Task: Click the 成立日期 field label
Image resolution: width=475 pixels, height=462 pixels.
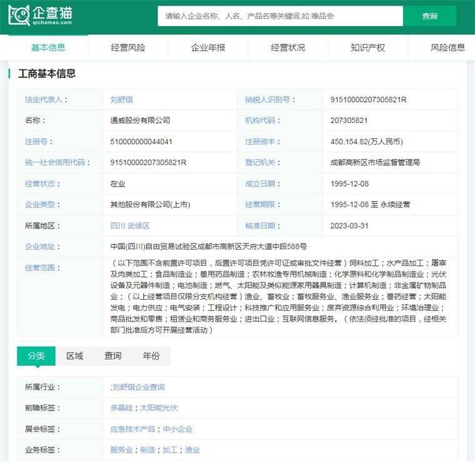Action: (x=262, y=184)
